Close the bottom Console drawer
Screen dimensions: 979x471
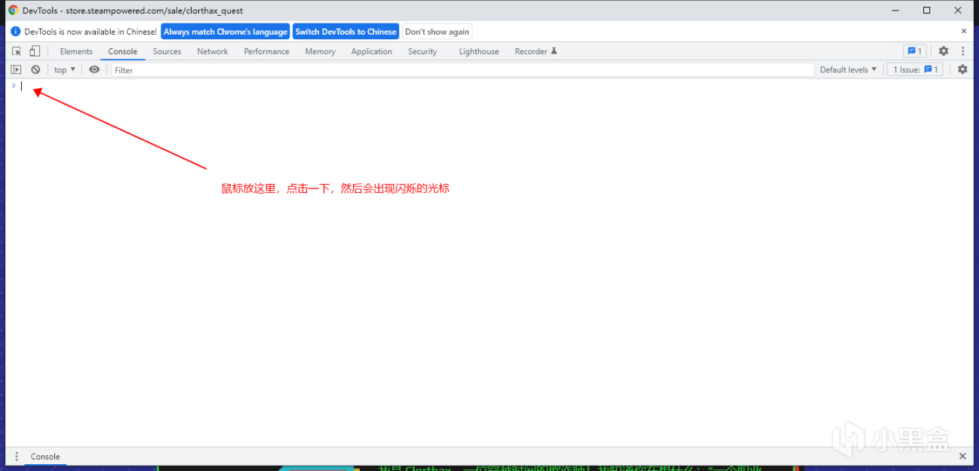pyautogui.click(x=962, y=457)
